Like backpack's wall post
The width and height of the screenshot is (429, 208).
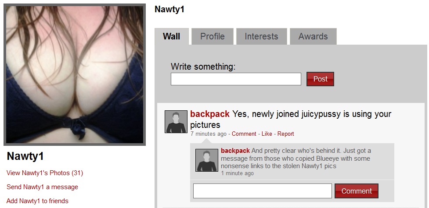[x=267, y=134]
